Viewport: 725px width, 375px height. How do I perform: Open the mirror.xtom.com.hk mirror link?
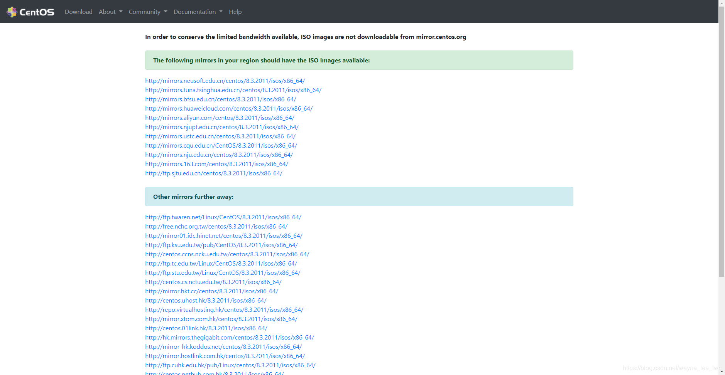pos(221,319)
